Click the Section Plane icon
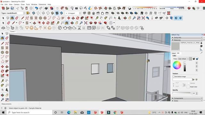Image resolution: width=205 pixels, height=115 pixels. click(x=167, y=18)
